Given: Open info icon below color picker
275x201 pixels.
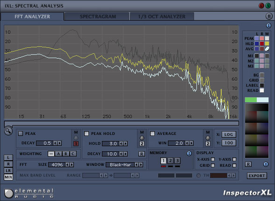Looking at the screenshot, I should [x=266, y=164].
